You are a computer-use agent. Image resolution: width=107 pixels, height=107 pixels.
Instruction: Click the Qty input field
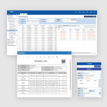pos(92,96)
